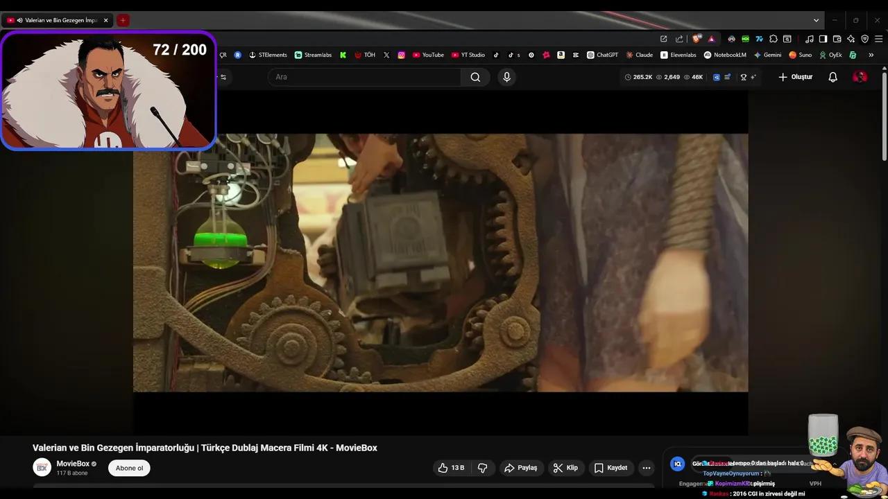Image resolution: width=888 pixels, height=499 pixels.
Task: Open STElements bookmark
Action: pyautogui.click(x=268, y=55)
